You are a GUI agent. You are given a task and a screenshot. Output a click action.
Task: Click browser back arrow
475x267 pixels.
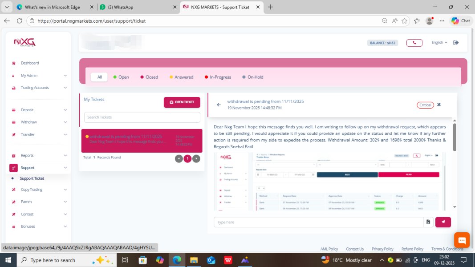[7, 21]
